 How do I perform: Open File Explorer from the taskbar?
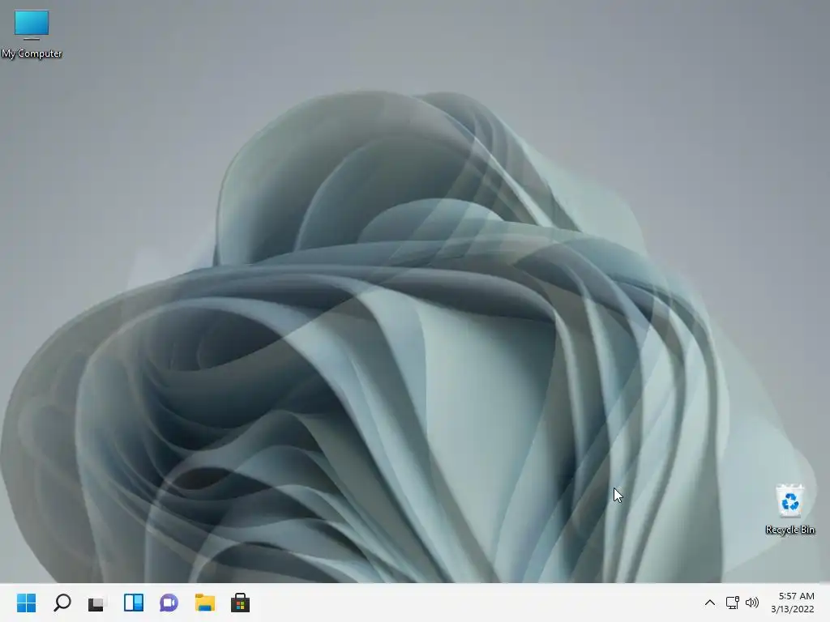click(x=205, y=603)
